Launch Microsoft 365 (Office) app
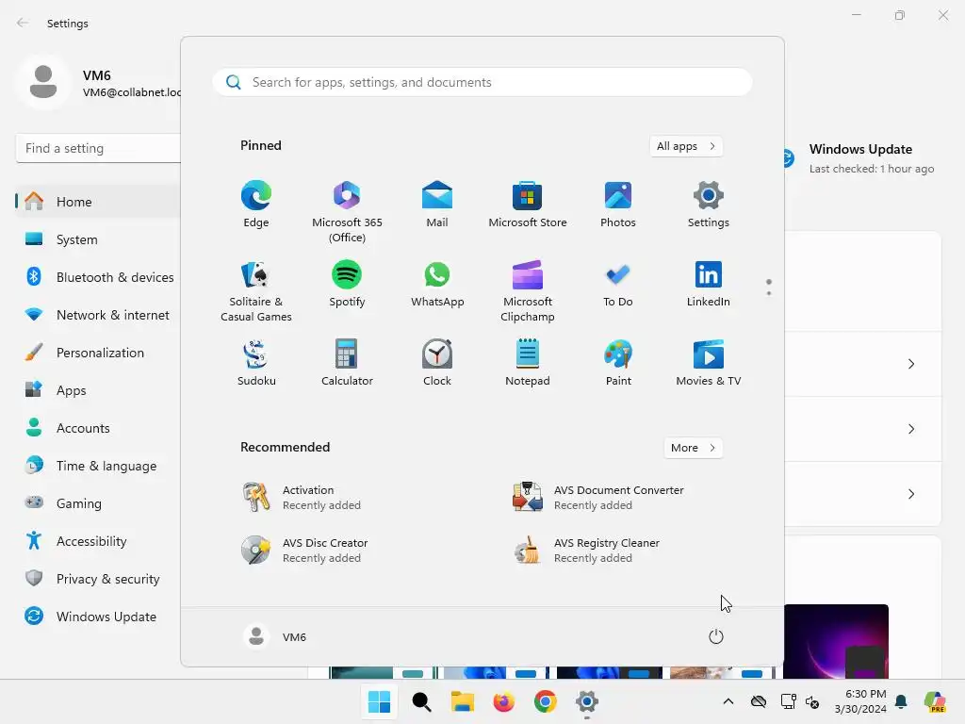965x724 pixels. coord(347,211)
